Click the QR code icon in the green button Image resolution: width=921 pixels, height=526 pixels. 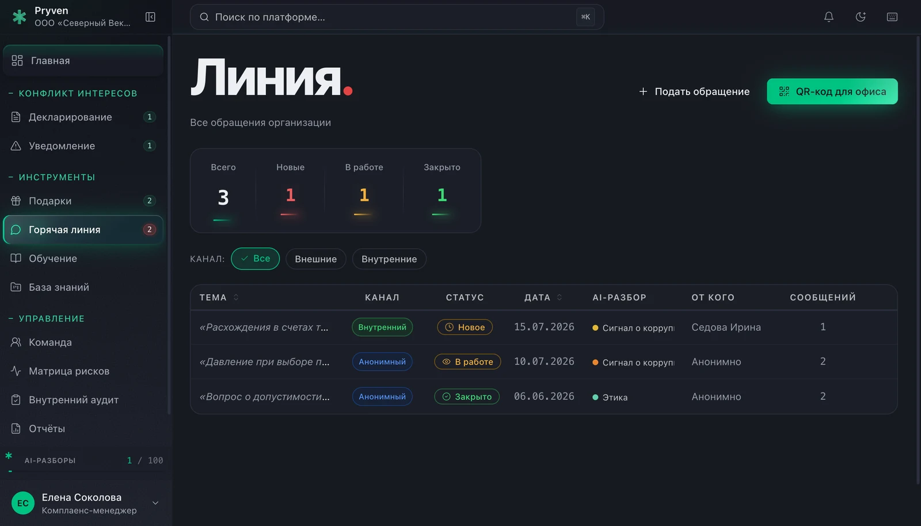784,92
